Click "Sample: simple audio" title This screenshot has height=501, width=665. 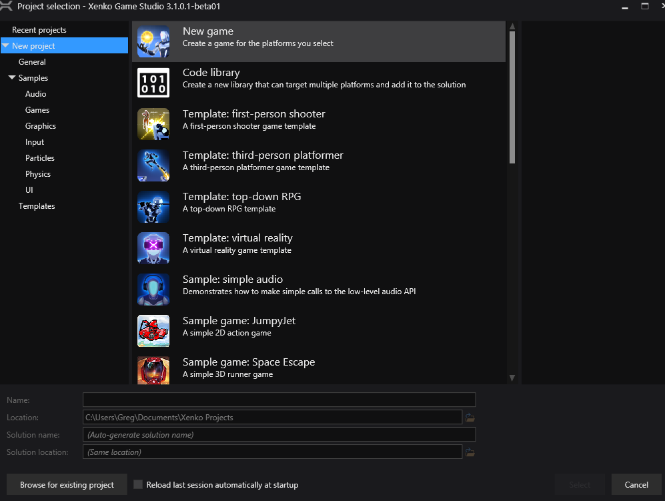click(x=233, y=279)
